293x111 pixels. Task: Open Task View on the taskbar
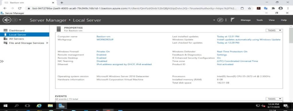(x=28, y=106)
